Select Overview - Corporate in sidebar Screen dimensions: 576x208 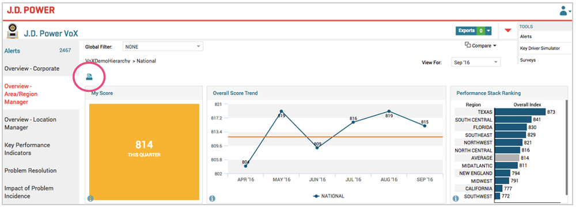[32, 68]
